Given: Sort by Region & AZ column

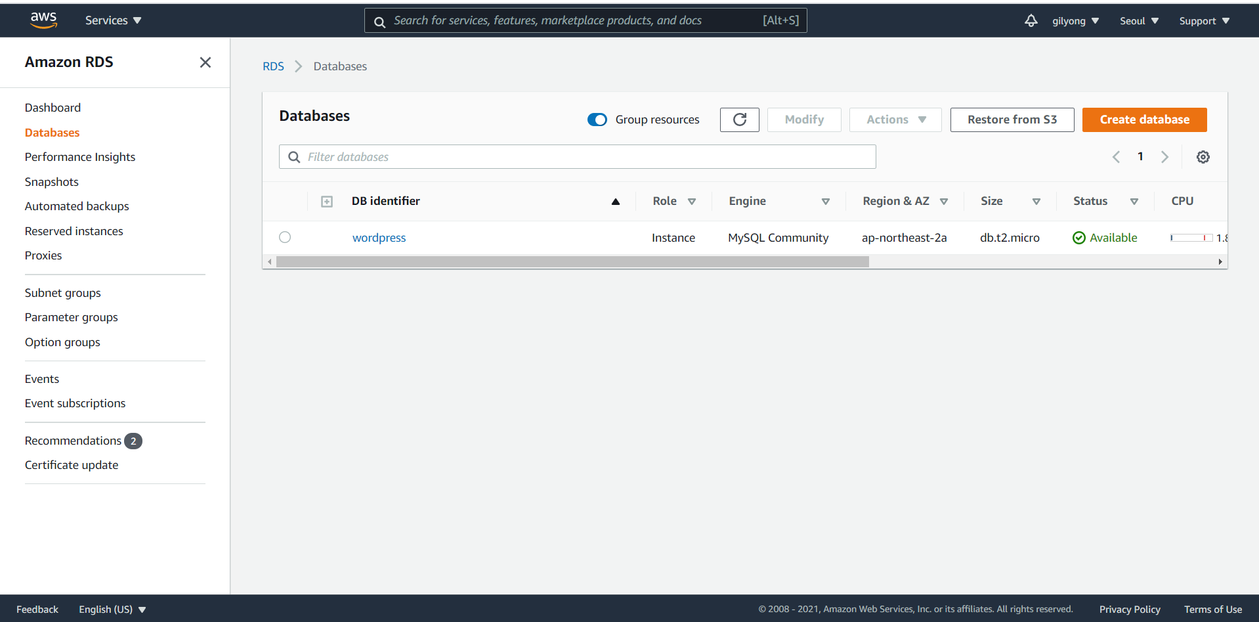Looking at the screenshot, I should click(944, 202).
